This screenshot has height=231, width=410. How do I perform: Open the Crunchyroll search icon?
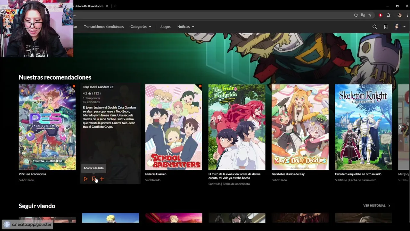coord(374,27)
